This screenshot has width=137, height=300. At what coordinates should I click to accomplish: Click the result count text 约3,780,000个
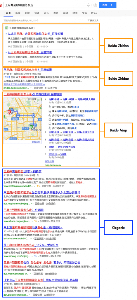[31, 21]
